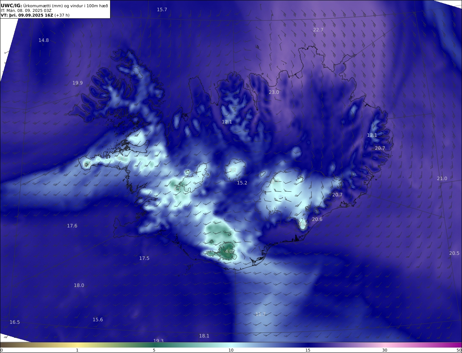The width and height of the screenshot is (462, 353).
Task: Click the 22.7 value on the map
Action: point(318,30)
